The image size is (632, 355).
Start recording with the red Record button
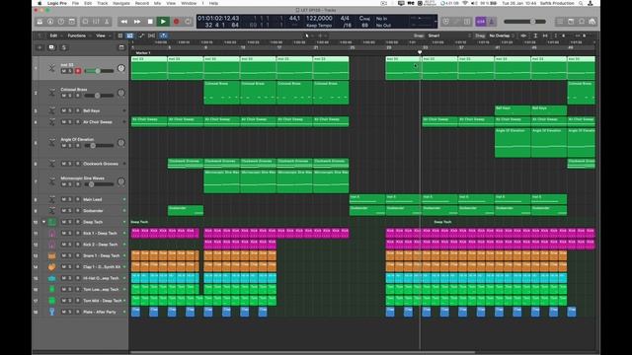point(176,22)
